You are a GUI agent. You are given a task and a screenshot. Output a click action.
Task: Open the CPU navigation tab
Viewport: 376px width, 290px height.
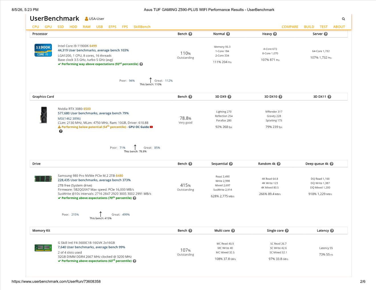pyautogui.click(x=36, y=27)
